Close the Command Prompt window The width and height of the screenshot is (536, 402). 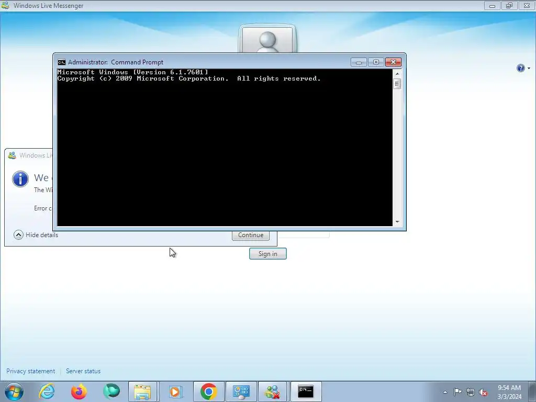coord(393,62)
